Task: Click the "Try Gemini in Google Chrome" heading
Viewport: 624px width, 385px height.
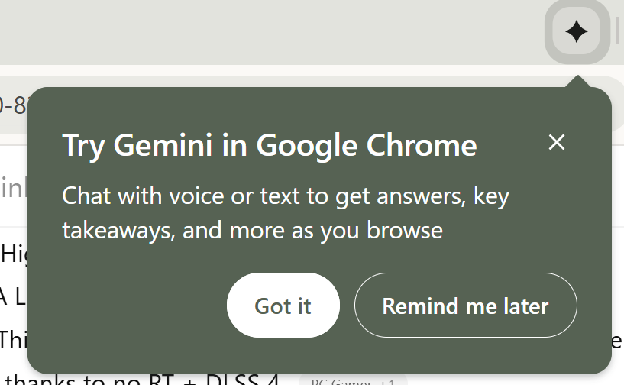Action: tap(269, 145)
